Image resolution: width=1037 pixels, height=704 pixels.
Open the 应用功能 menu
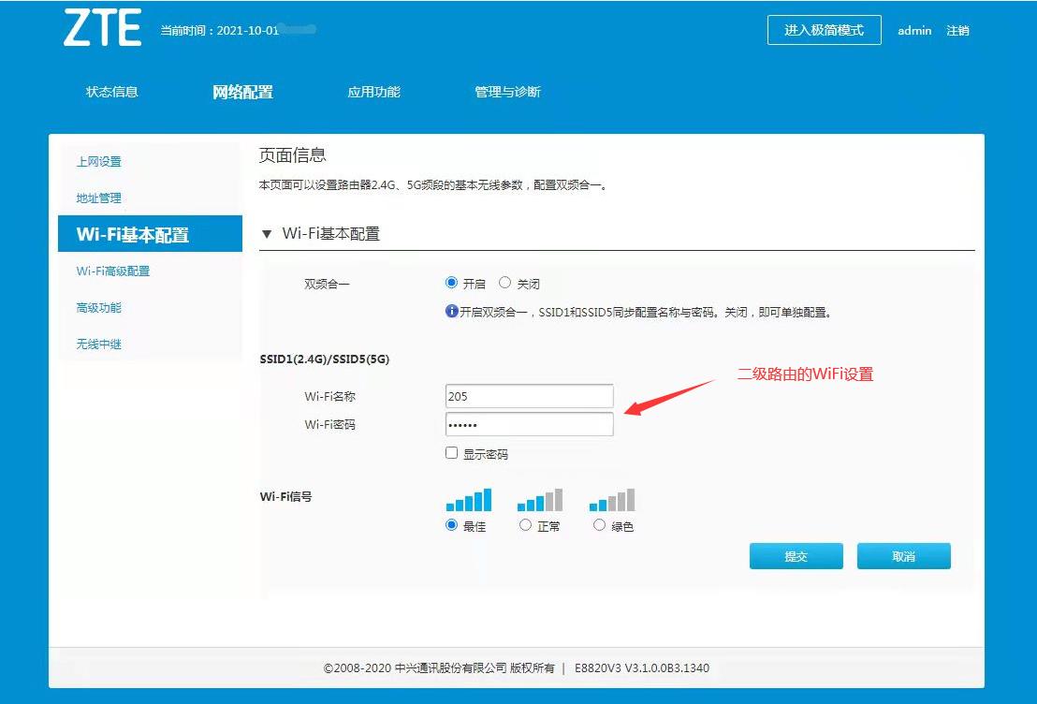373,92
